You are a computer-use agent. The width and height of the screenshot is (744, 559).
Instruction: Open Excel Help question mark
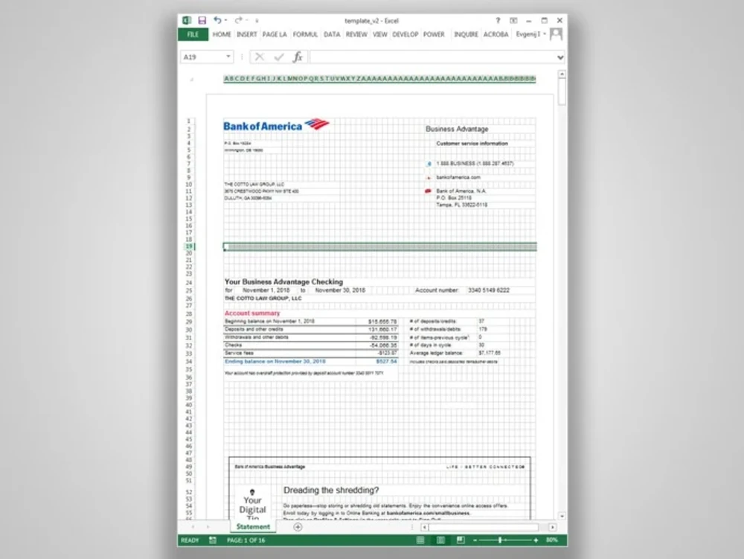pos(498,20)
